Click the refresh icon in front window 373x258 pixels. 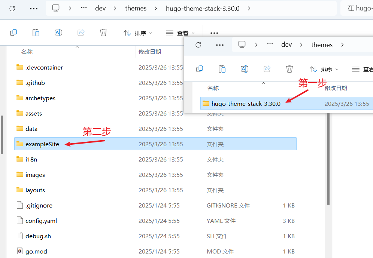198,44
